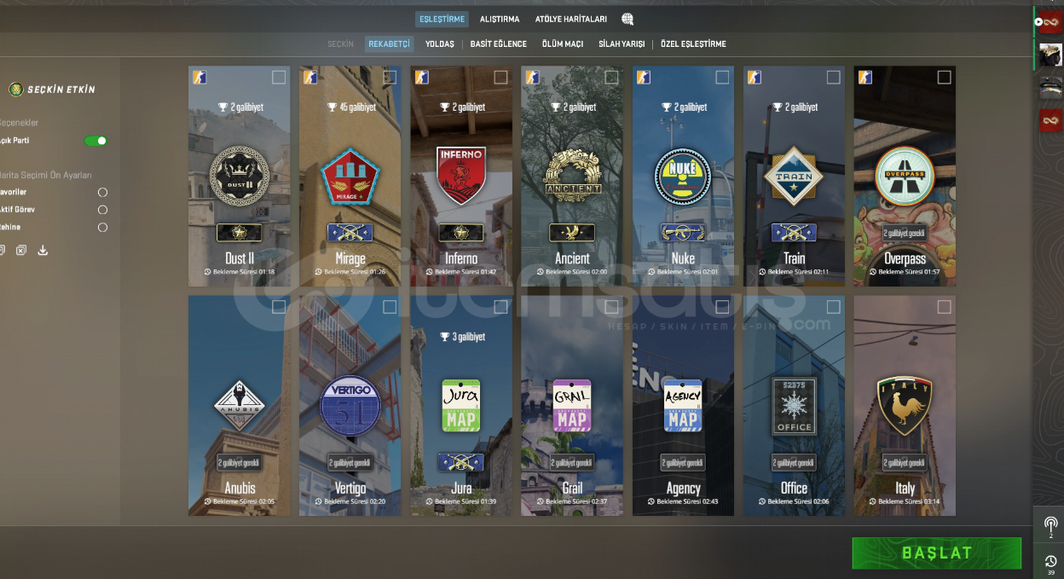Select the Ölüm Maçı mode
The width and height of the screenshot is (1064, 579).
click(563, 43)
